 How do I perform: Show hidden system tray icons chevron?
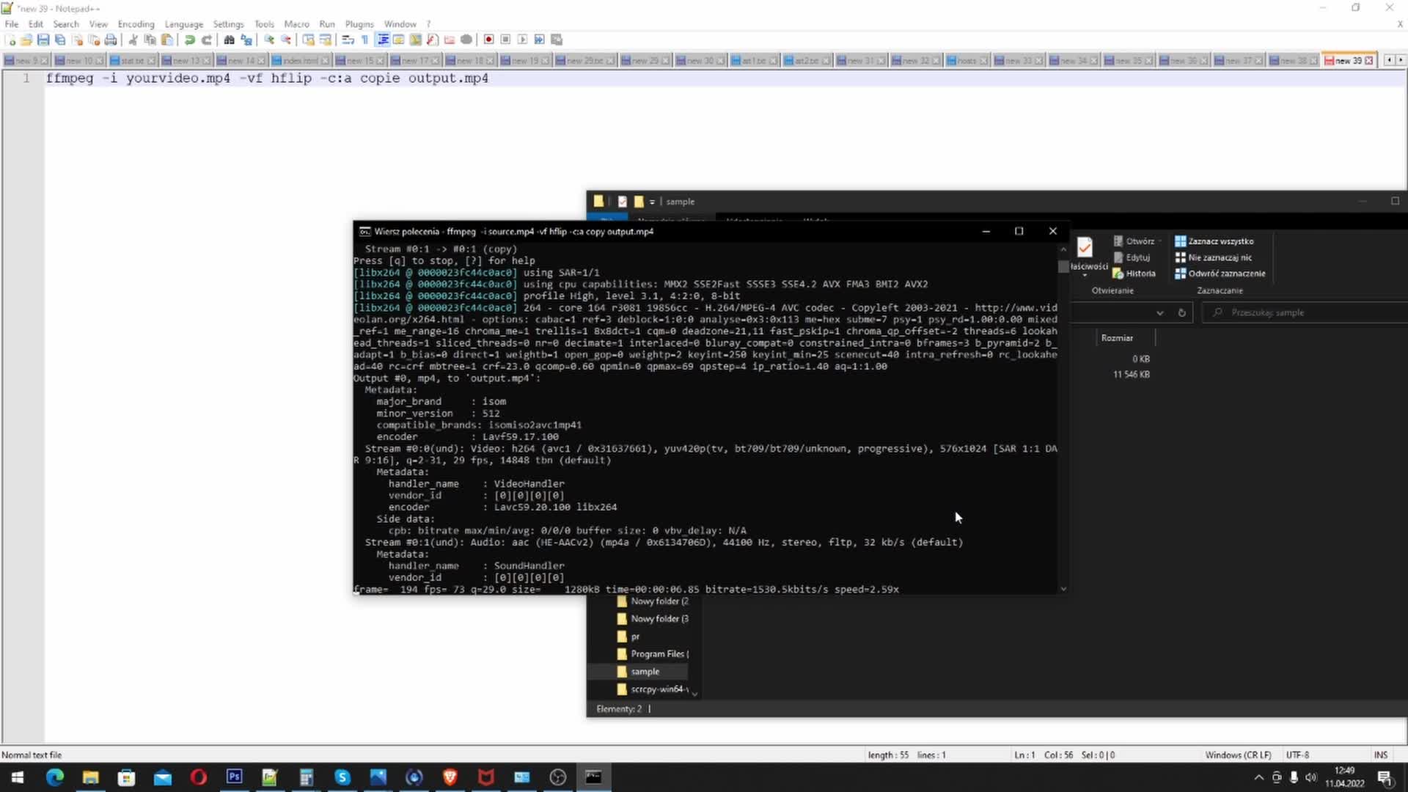(x=1258, y=777)
